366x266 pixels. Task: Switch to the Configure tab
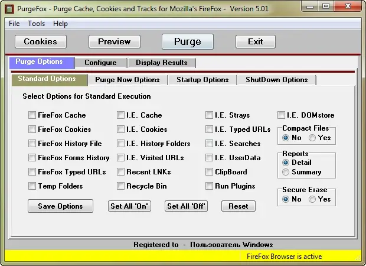point(100,63)
